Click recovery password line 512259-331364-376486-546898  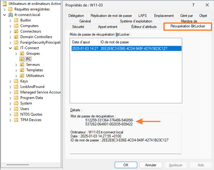click(x=109, y=120)
